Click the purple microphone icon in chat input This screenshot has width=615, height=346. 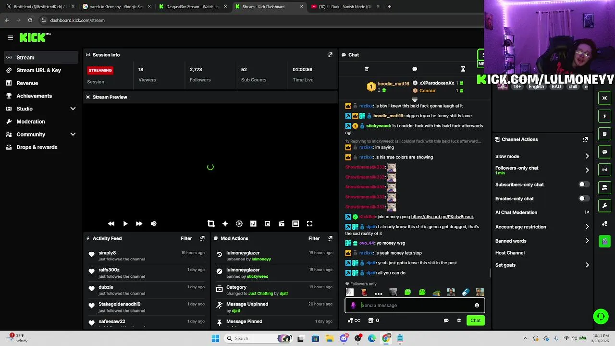click(353, 305)
